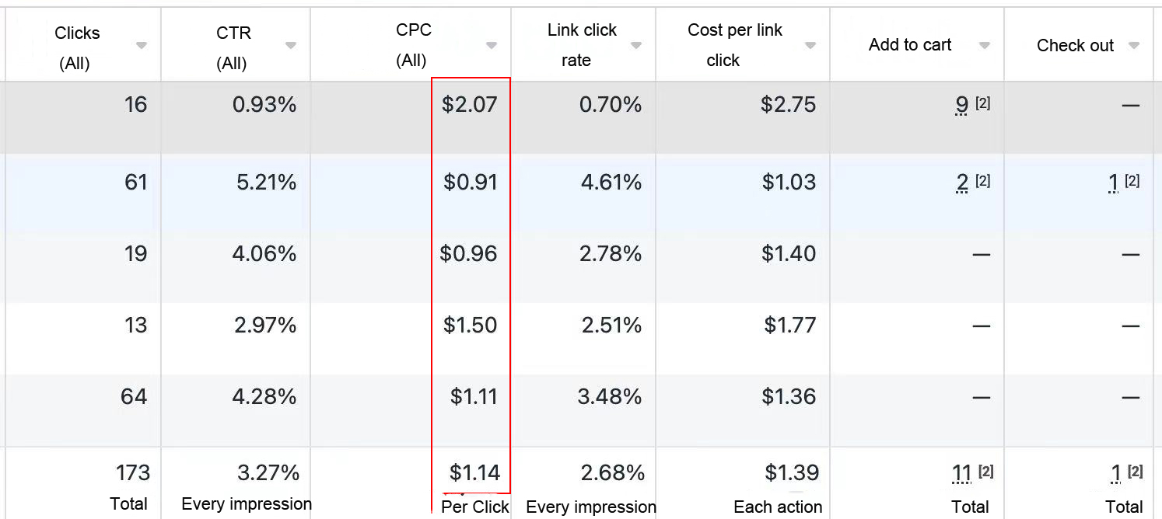Viewport: 1162px width, 519px height.
Task: Select the total CPC value $1.14
Action: pos(474,472)
